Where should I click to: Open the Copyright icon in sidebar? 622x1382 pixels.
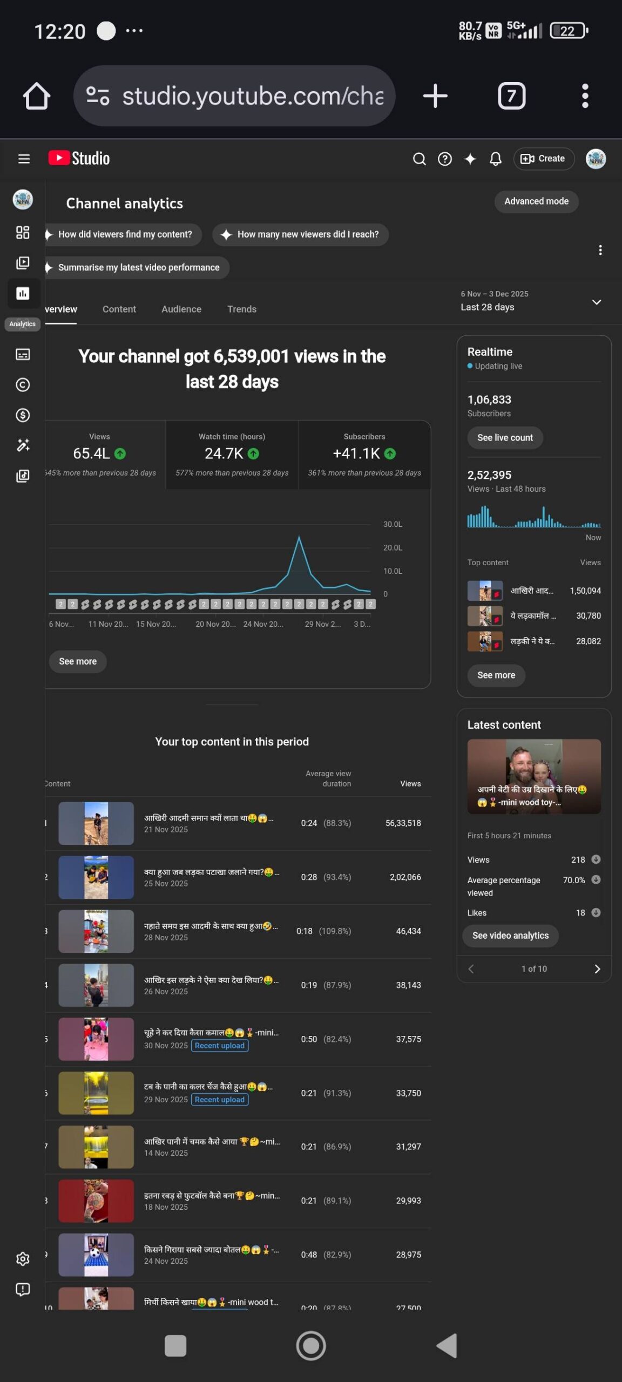[x=23, y=385]
